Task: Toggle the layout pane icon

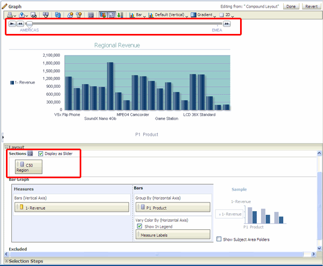Action: tap(111, 15)
